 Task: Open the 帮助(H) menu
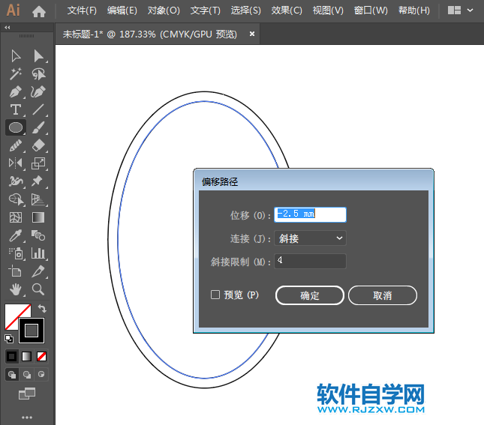point(414,10)
